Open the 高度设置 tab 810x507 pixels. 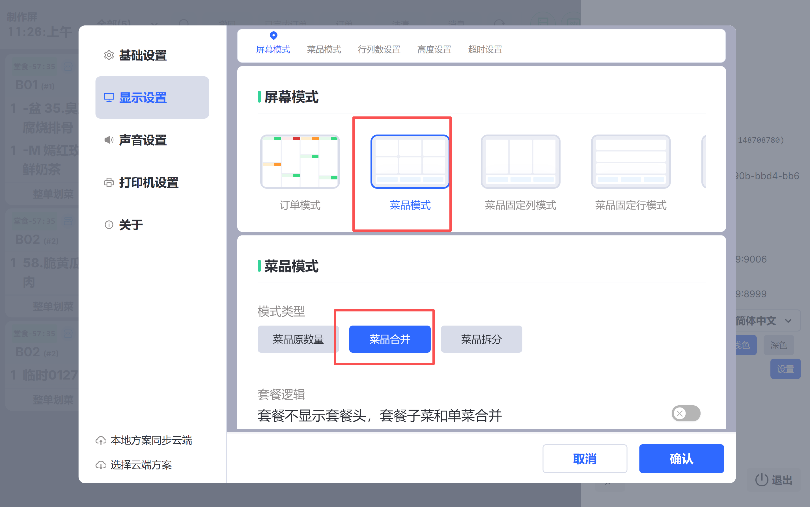(434, 50)
